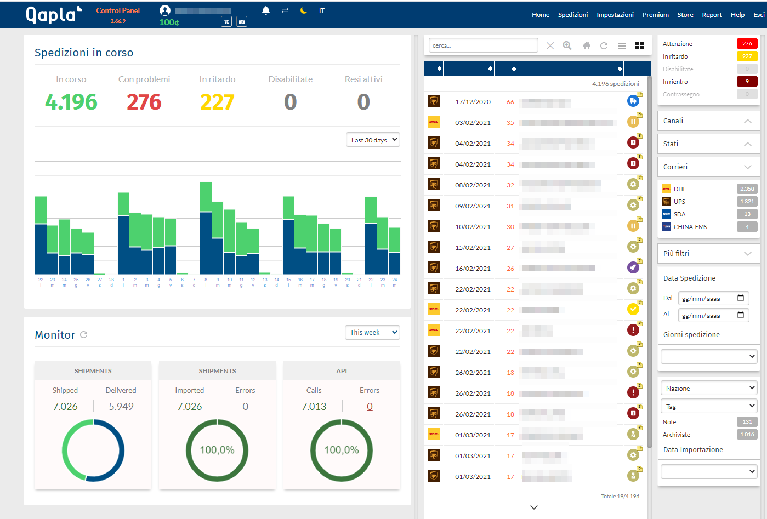Open the Last 30 days dropdown

coord(373,140)
